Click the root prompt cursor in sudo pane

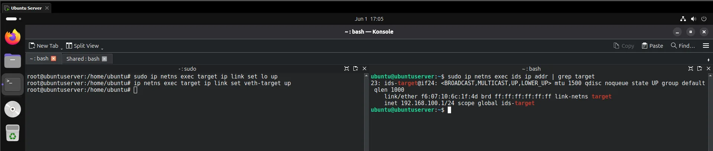click(136, 90)
